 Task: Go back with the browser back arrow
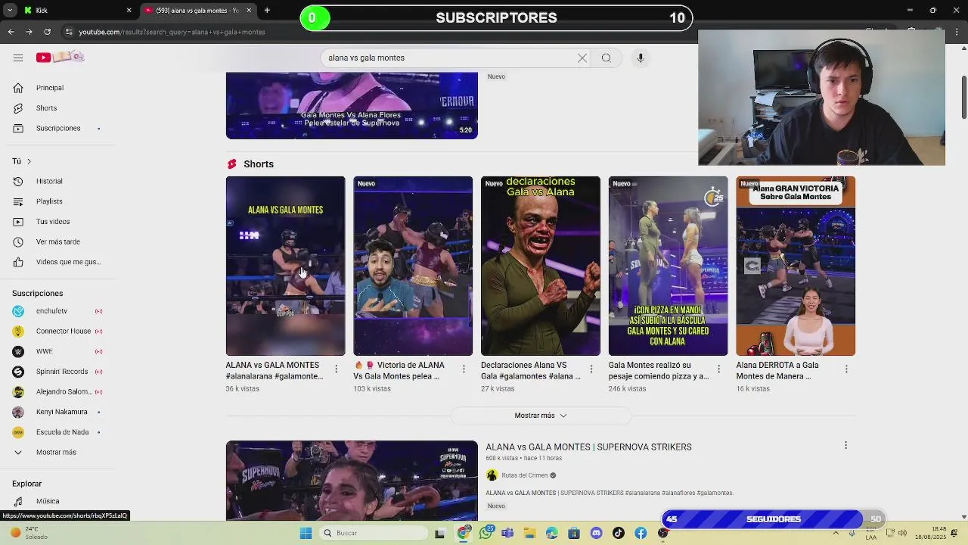tap(11, 32)
